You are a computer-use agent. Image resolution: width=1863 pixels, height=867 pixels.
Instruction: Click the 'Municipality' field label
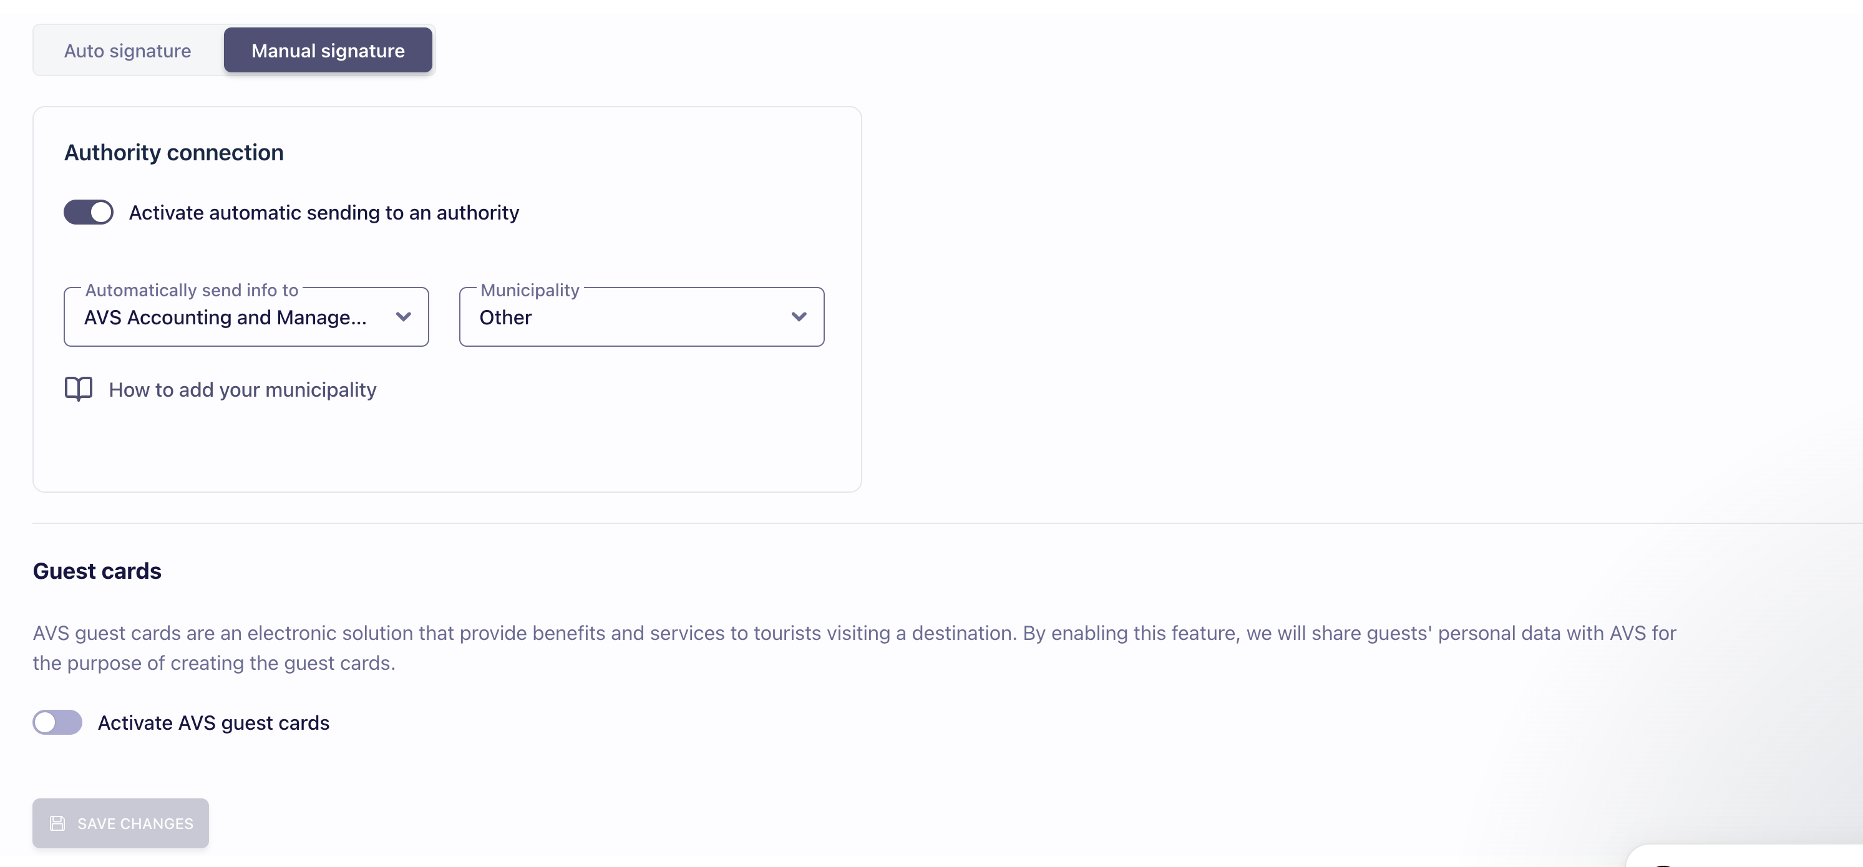[530, 290]
